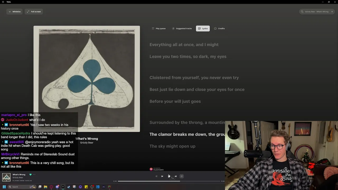Click the search field with Grizzly Bear query
The image size is (338, 190).
(317, 12)
